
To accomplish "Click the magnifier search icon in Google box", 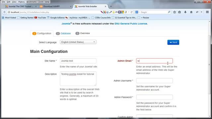I will tap(169, 12).
